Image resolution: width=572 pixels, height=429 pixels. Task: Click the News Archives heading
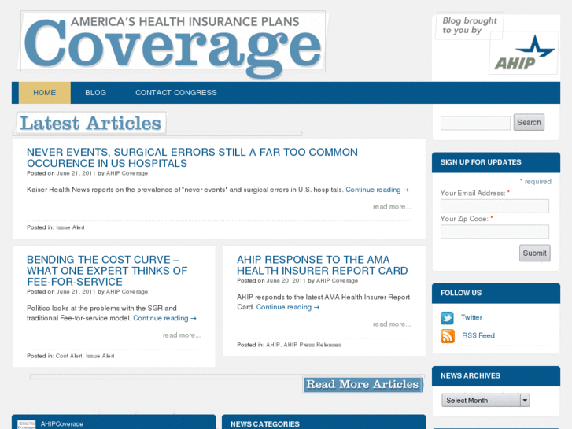pos(471,375)
